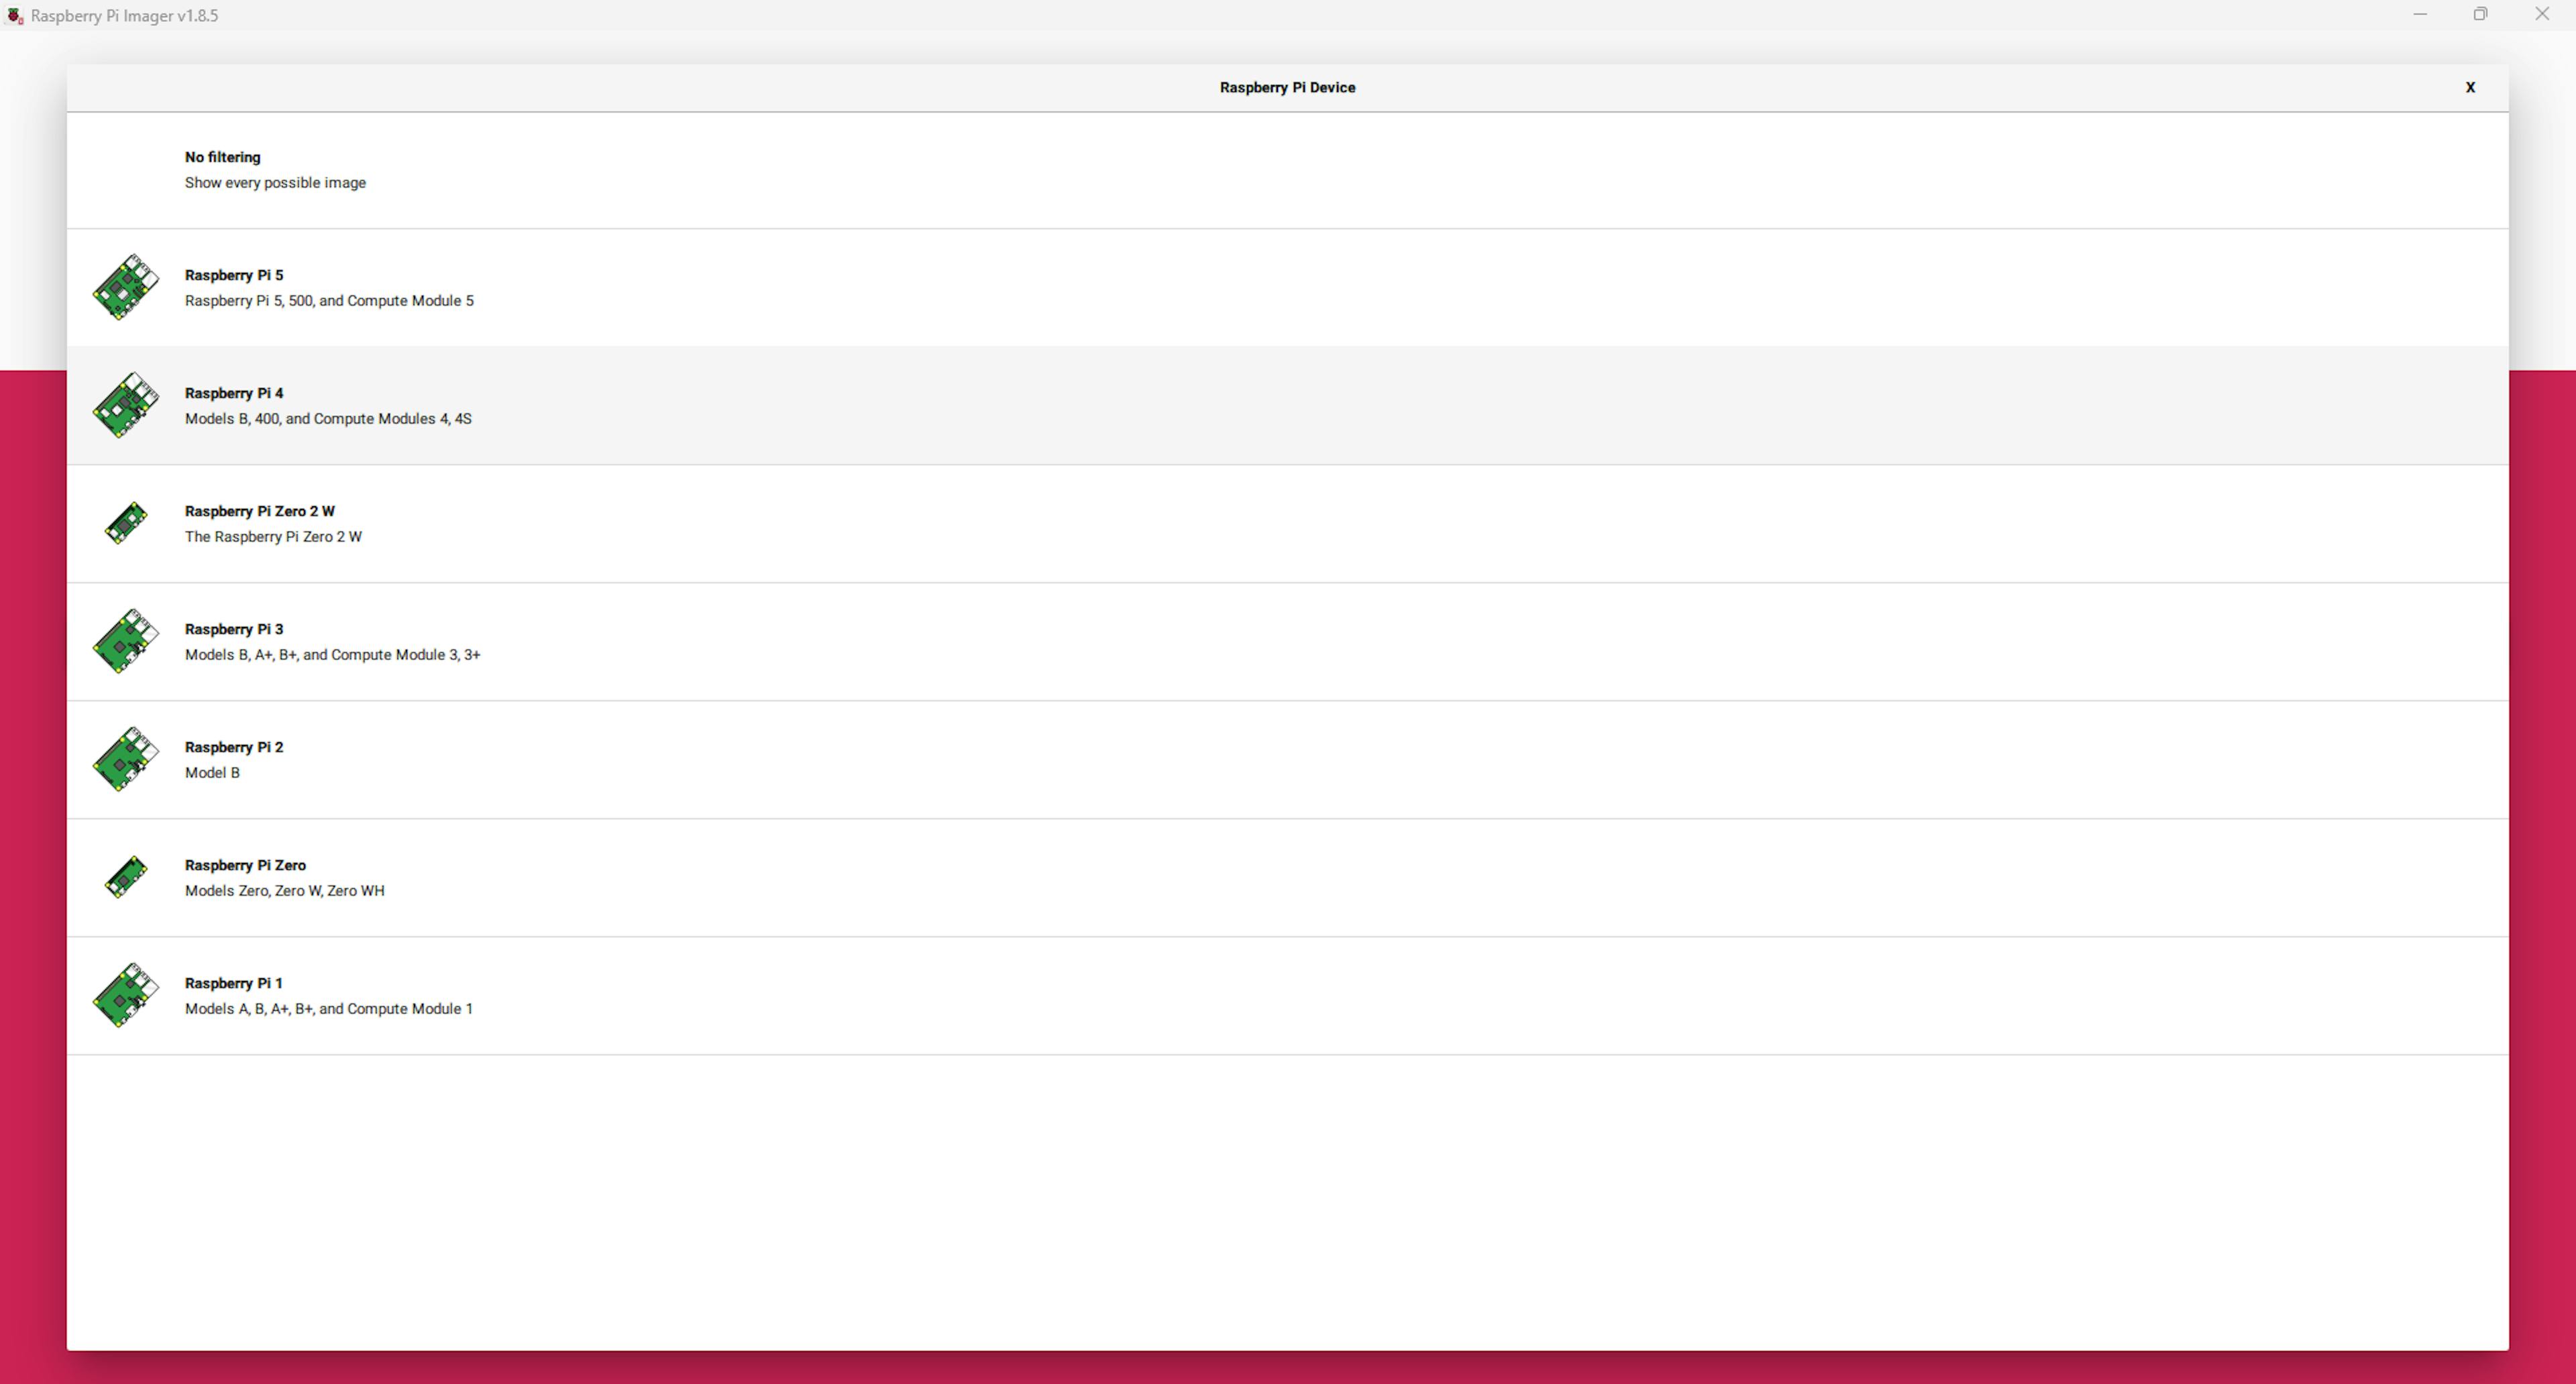
Task: Click the Raspberry Pi 3 board icon
Action: coord(126,640)
